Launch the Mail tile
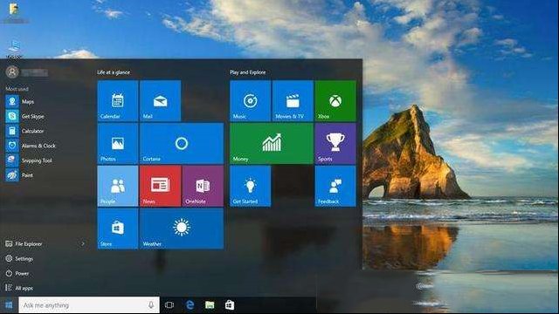 [x=160, y=101]
